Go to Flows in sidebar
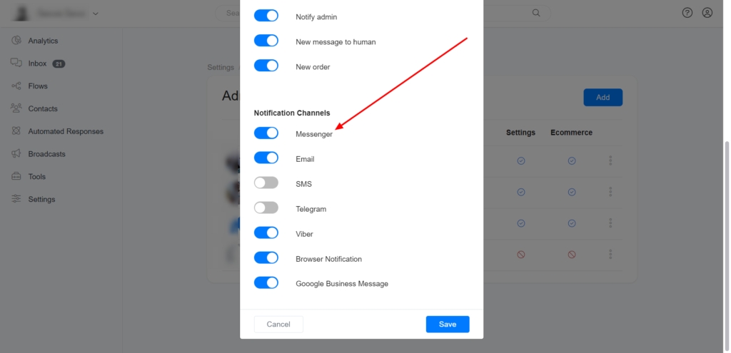This screenshot has width=731, height=353. point(38,86)
